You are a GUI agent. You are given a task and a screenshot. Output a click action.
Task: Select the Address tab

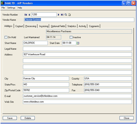[x=8, y=26]
